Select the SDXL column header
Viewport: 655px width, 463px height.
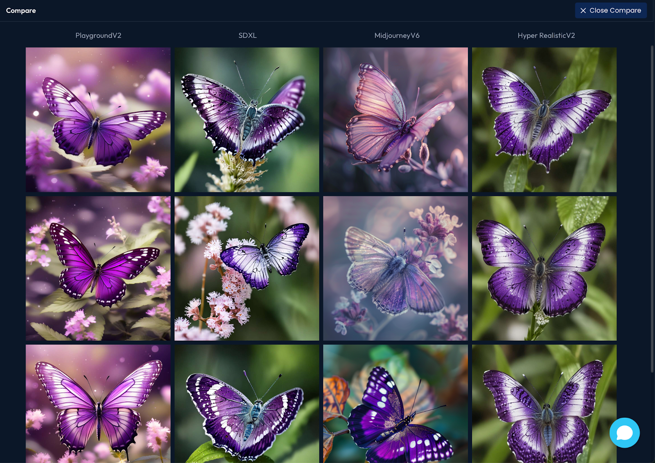click(x=247, y=36)
